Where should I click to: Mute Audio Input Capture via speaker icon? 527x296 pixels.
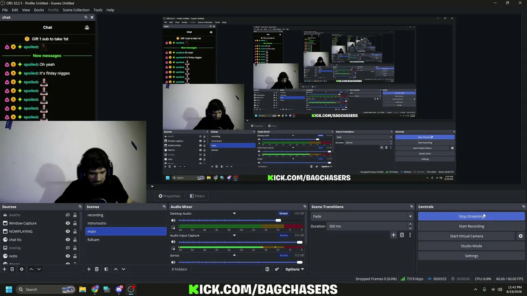pos(173,242)
